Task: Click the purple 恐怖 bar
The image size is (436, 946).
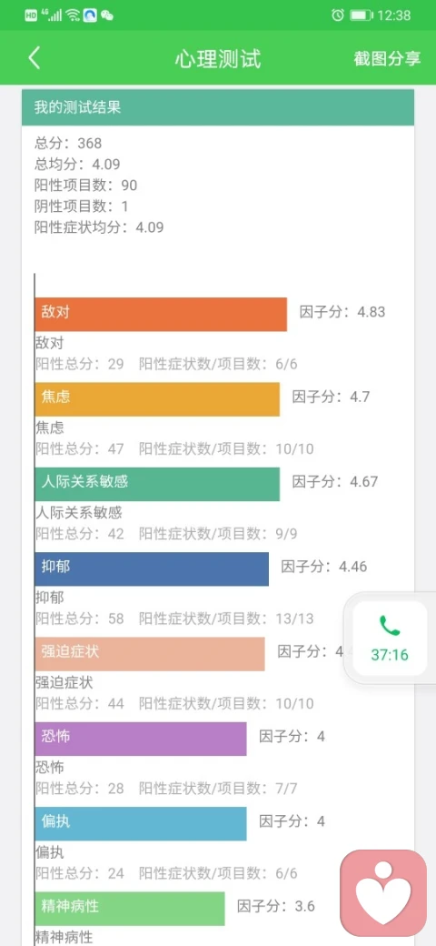Action: click(x=141, y=739)
